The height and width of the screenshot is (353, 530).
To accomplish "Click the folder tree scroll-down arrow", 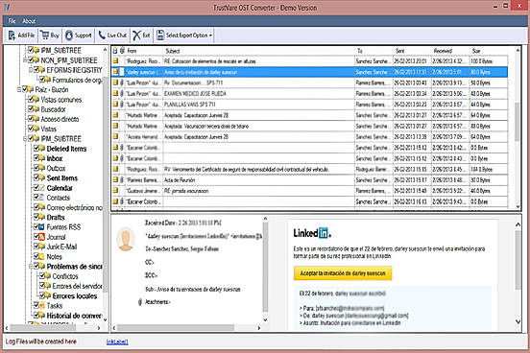I will pos(105,319).
